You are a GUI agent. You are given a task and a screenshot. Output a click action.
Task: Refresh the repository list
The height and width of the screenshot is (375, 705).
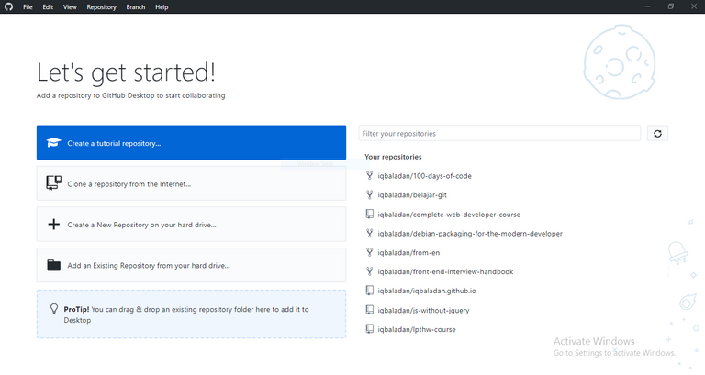coord(657,133)
